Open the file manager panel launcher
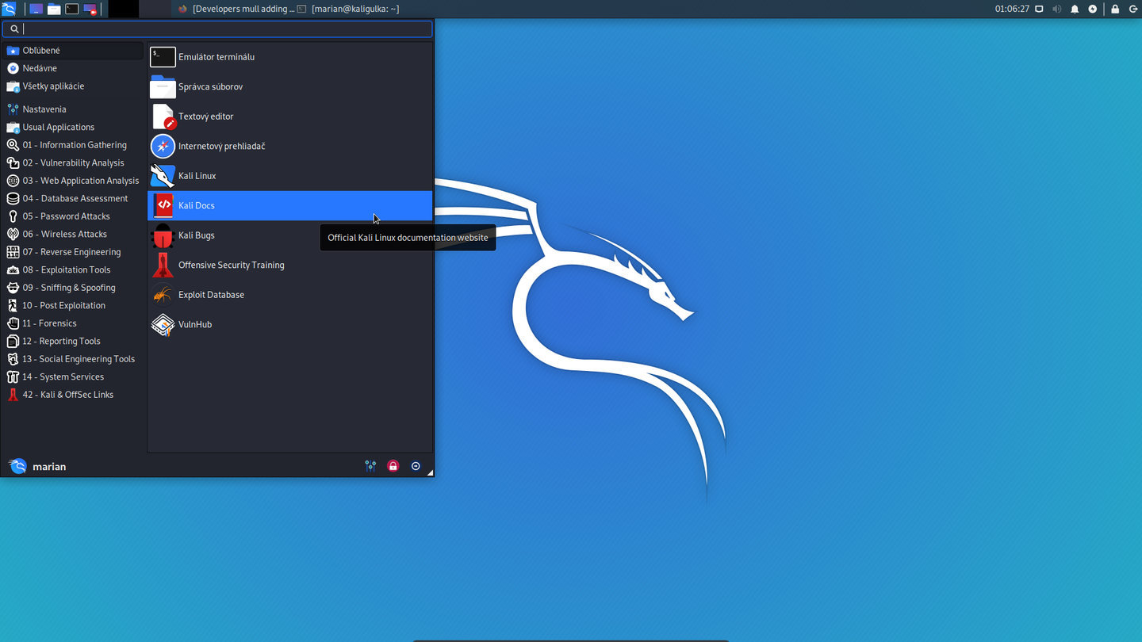1142x642 pixels. [x=54, y=9]
